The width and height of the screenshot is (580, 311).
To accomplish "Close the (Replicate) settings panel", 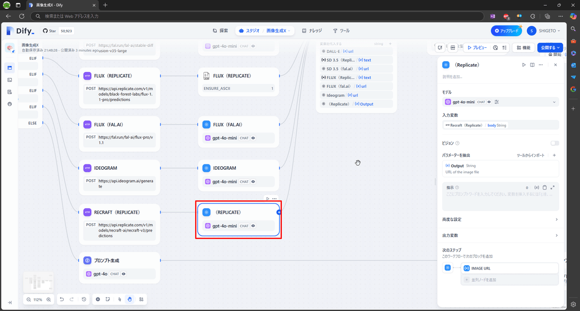I will 555,65.
